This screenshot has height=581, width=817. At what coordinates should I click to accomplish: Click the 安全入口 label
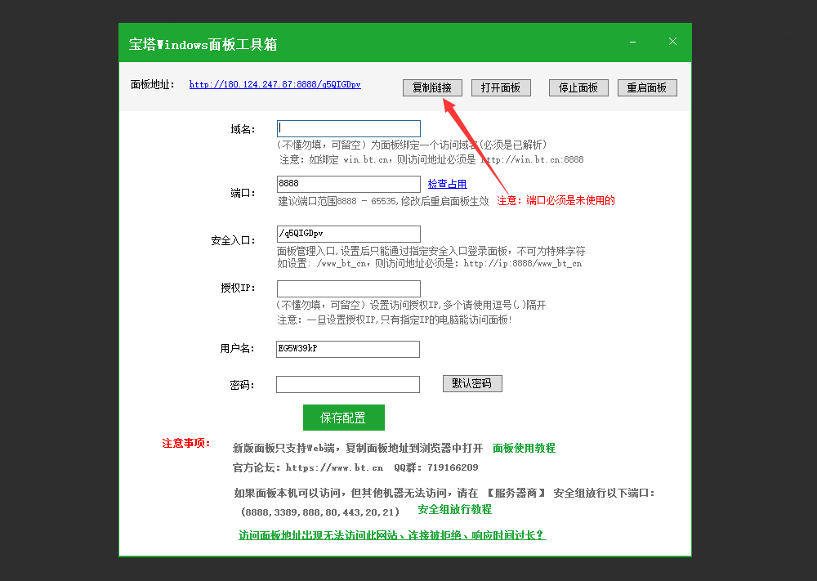pos(233,241)
